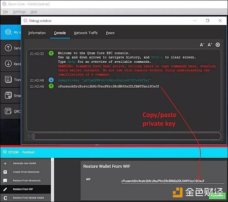Click the 21:42:32 timestamp in console

37,54
